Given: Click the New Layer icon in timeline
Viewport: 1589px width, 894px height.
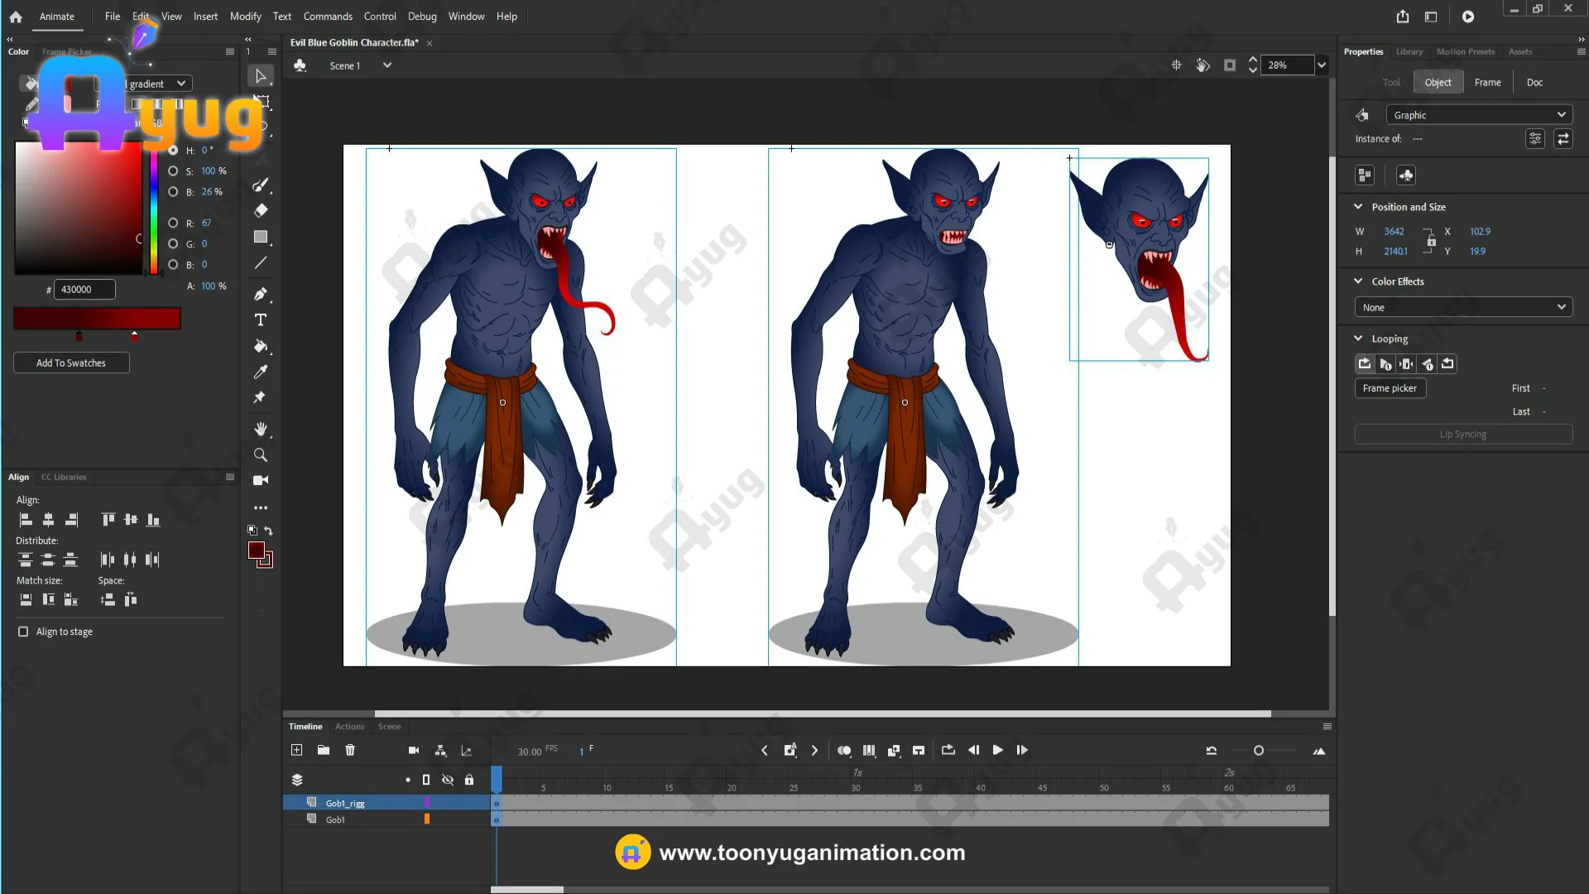Looking at the screenshot, I should click(296, 750).
